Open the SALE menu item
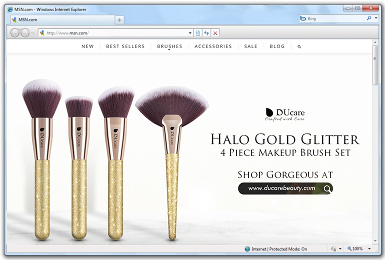385x260 pixels. [250, 46]
